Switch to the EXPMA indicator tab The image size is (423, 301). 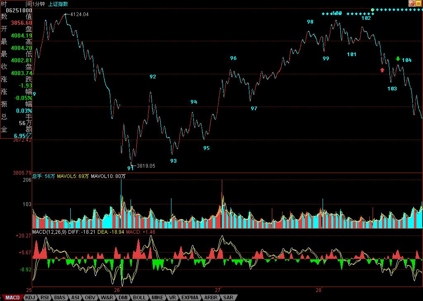tap(190, 297)
